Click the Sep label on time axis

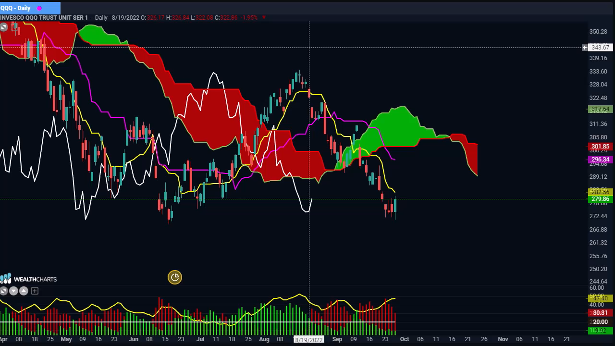337,339
